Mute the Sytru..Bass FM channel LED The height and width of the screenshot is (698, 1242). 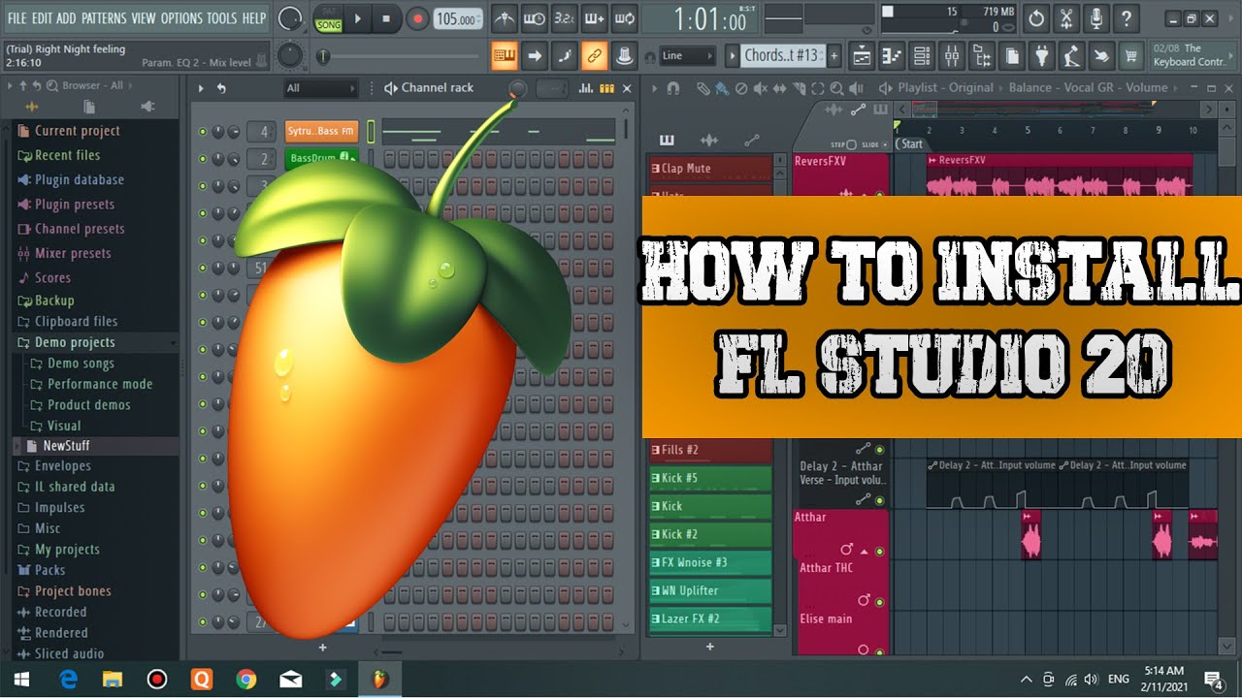[x=202, y=132]
